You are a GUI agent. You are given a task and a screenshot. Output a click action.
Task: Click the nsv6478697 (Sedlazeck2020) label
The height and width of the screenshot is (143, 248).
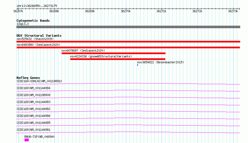coord(83,51)
